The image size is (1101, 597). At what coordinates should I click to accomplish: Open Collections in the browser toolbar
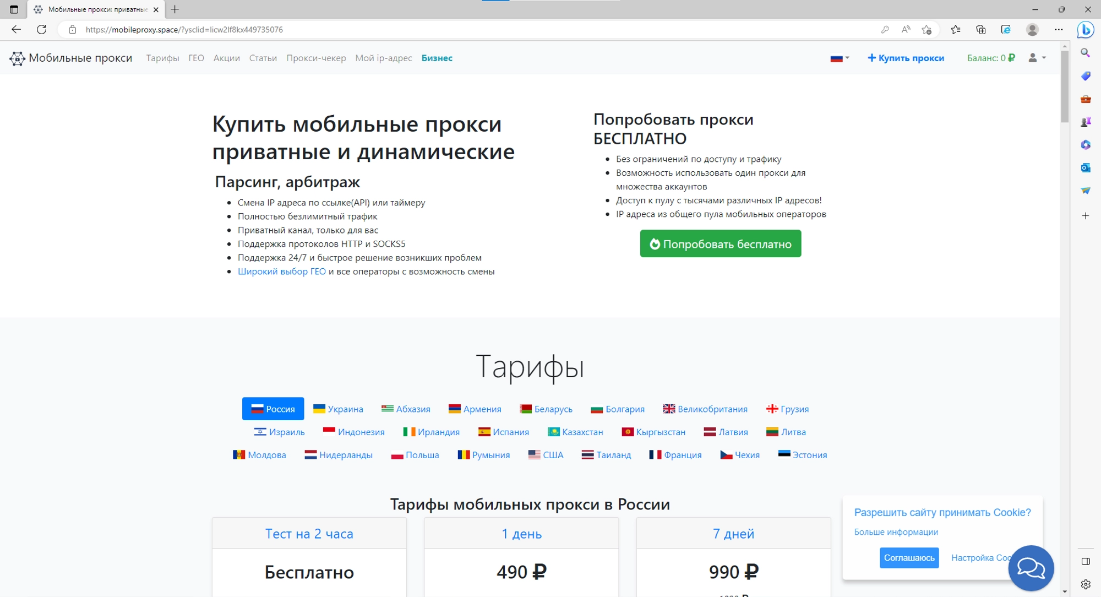981,29
